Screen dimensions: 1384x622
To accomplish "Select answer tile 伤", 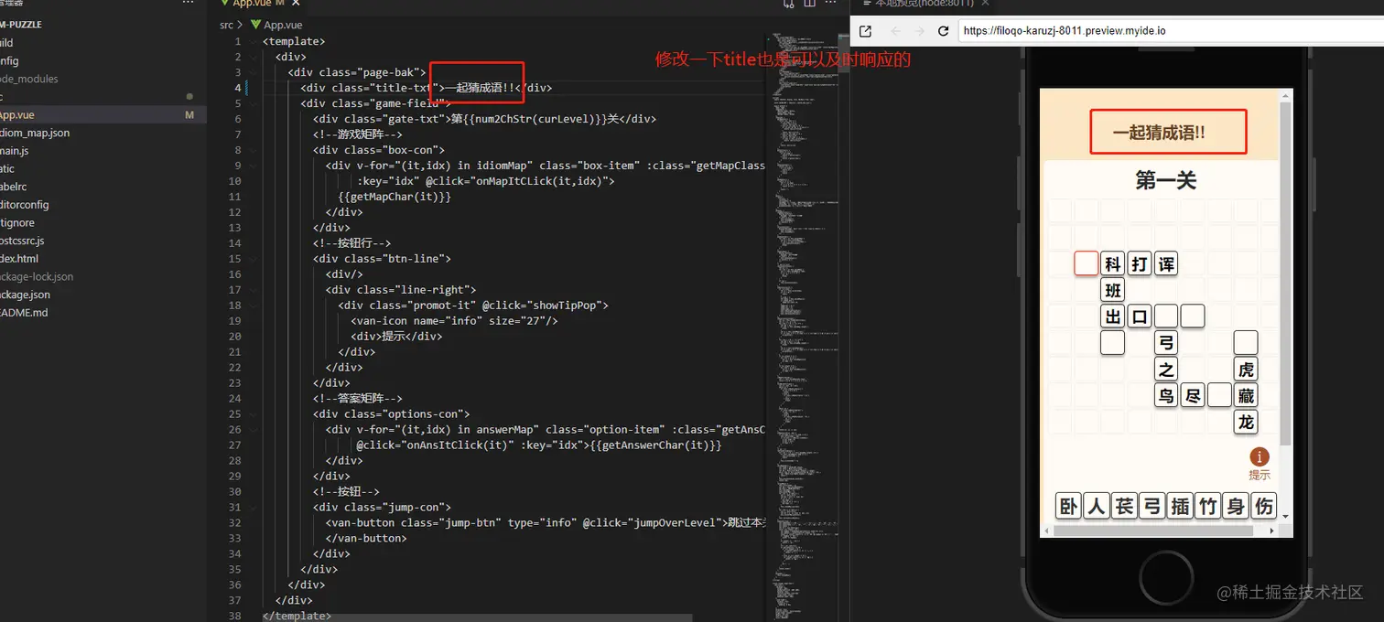I will point(1264,506).
